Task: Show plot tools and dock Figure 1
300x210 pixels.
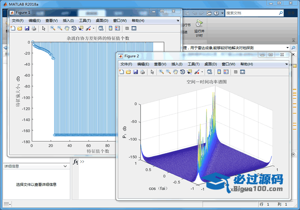Action: (x=134, y=28)
